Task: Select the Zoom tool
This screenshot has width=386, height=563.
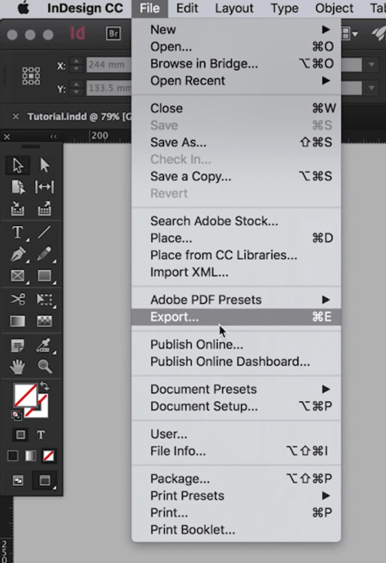Action: (45, 367)
